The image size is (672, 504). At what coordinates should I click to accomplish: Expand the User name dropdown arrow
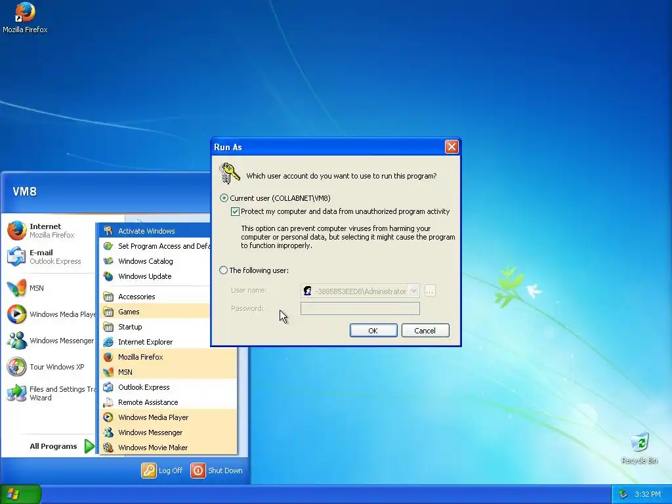(x=413, y=291)
